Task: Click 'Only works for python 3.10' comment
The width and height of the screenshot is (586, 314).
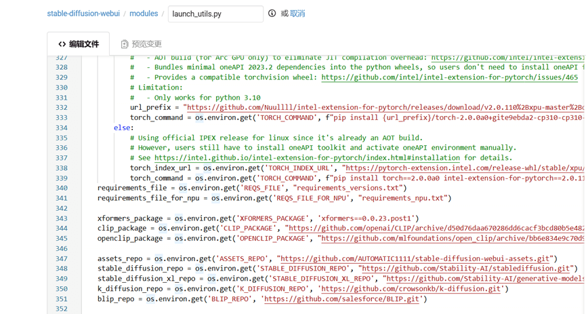Action: [x=207, y=98]
